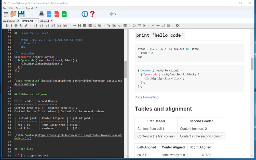Switch to the readme.md tab

tap(9, 21)
